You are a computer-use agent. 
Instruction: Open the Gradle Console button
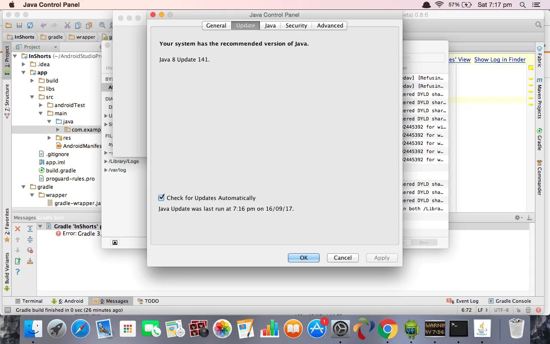(509, 301)
